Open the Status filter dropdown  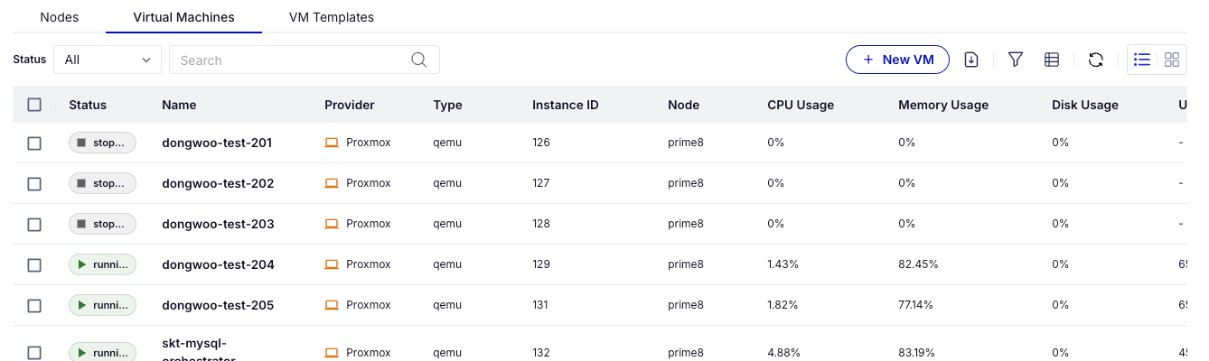108,60
